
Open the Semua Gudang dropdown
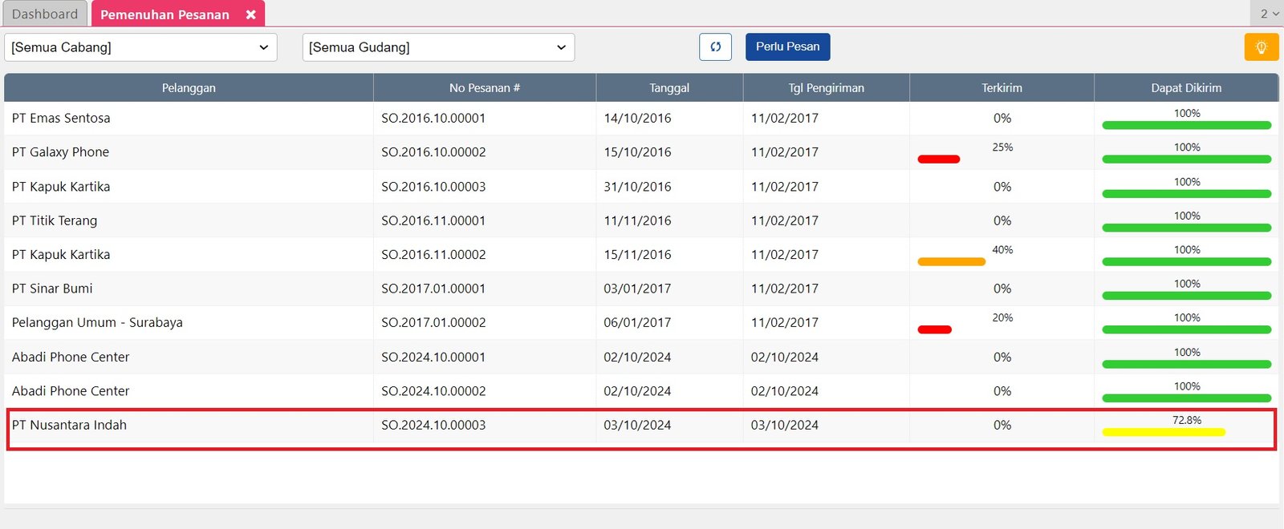click(x=438, y=47)
